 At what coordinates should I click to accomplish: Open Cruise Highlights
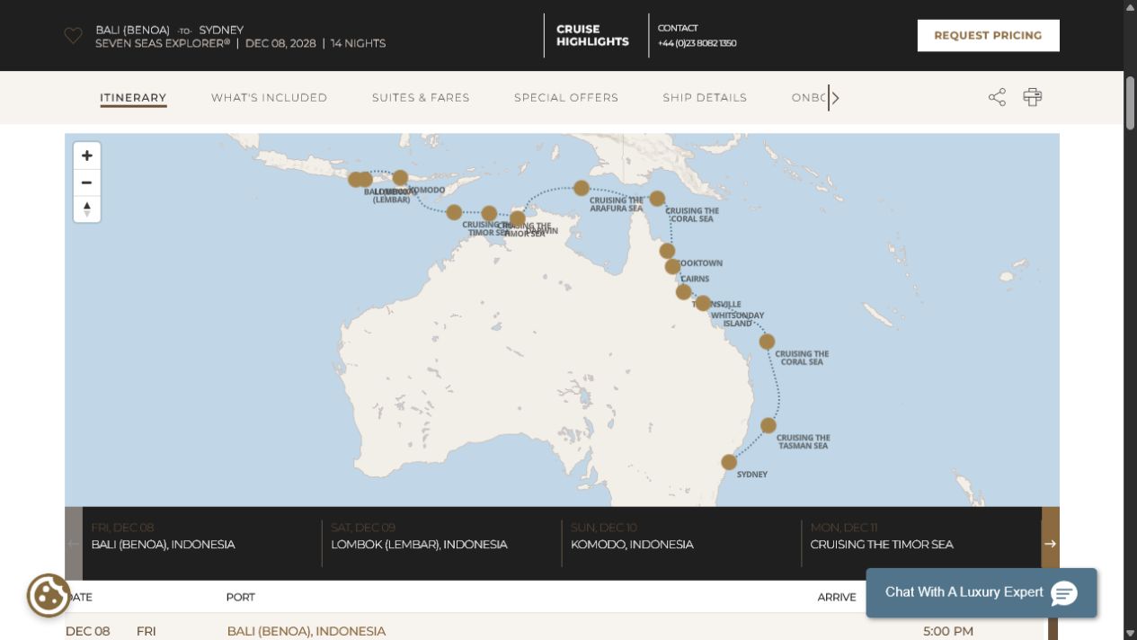click(592, 36)
